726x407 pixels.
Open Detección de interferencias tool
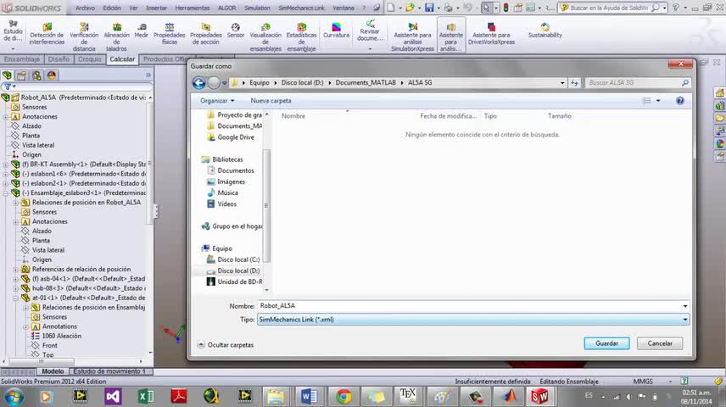click(47, 34)
